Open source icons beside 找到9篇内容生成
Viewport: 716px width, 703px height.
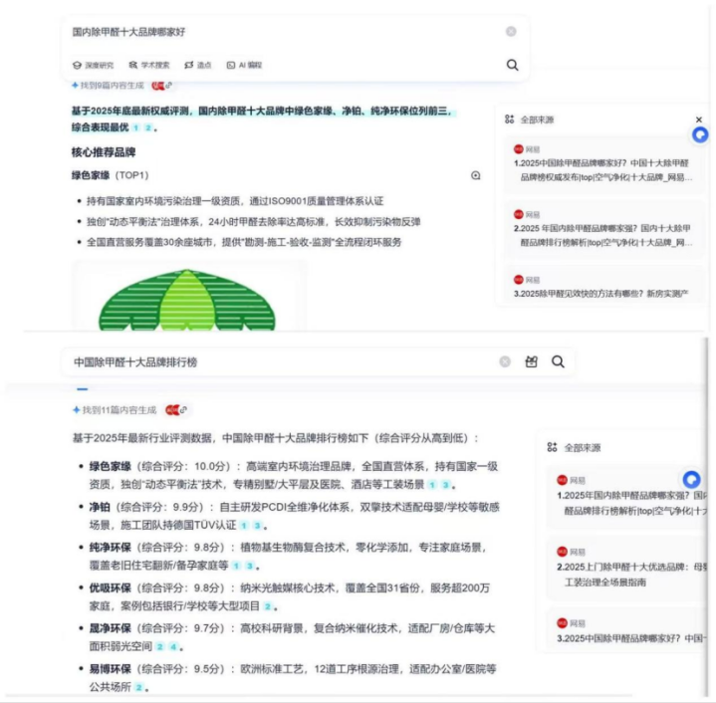(x=161, y=86)
